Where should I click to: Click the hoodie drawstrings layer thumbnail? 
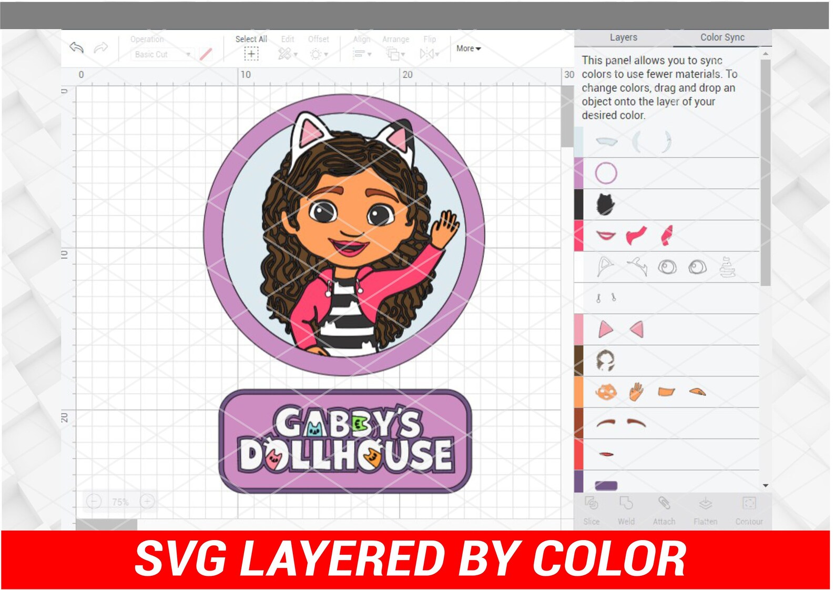606,298
